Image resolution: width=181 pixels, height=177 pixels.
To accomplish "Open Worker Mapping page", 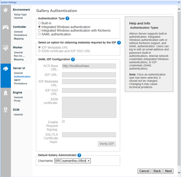I will (x=19, y=59).
